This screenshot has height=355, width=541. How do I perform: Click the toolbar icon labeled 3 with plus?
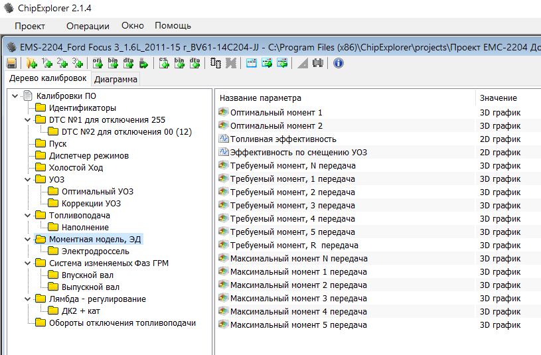click(x=78, y=63)
